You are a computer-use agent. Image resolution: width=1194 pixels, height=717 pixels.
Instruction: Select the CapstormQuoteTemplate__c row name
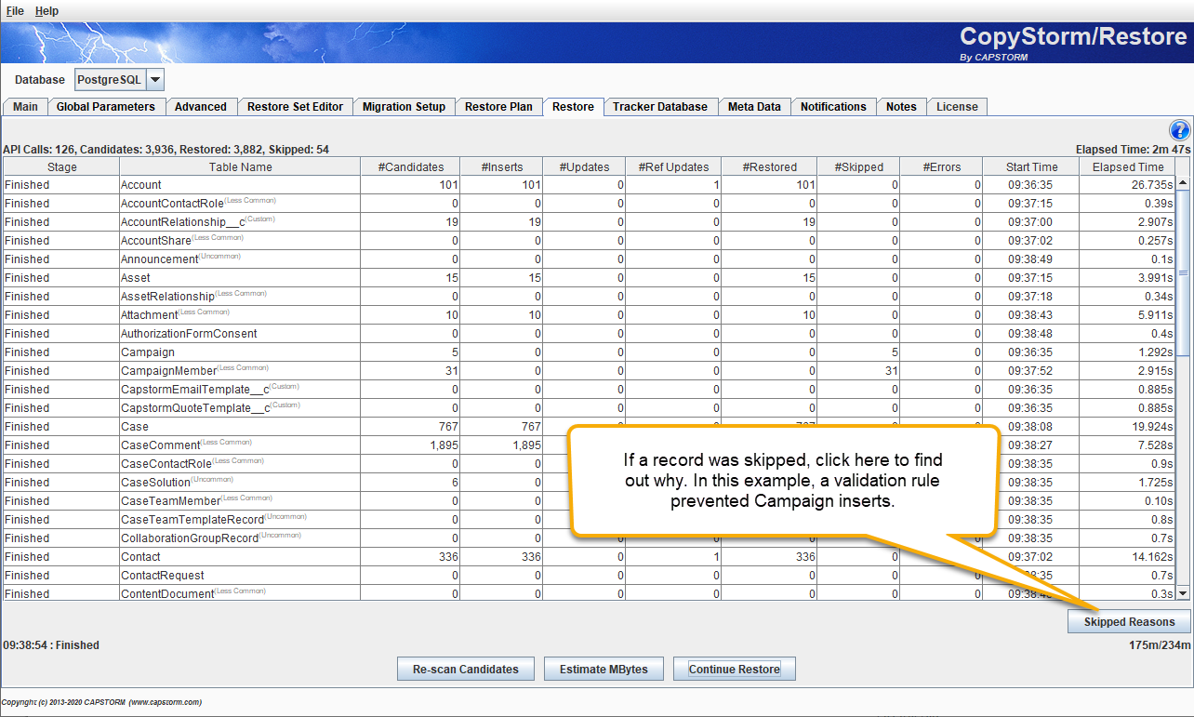[x=195, y=408]
